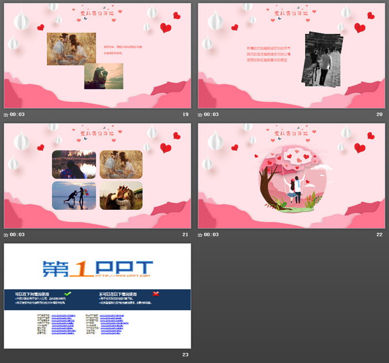The image size is (389, 363).
Task: Click the green checkmark icon on slide 23
Action: coord(68,294)
